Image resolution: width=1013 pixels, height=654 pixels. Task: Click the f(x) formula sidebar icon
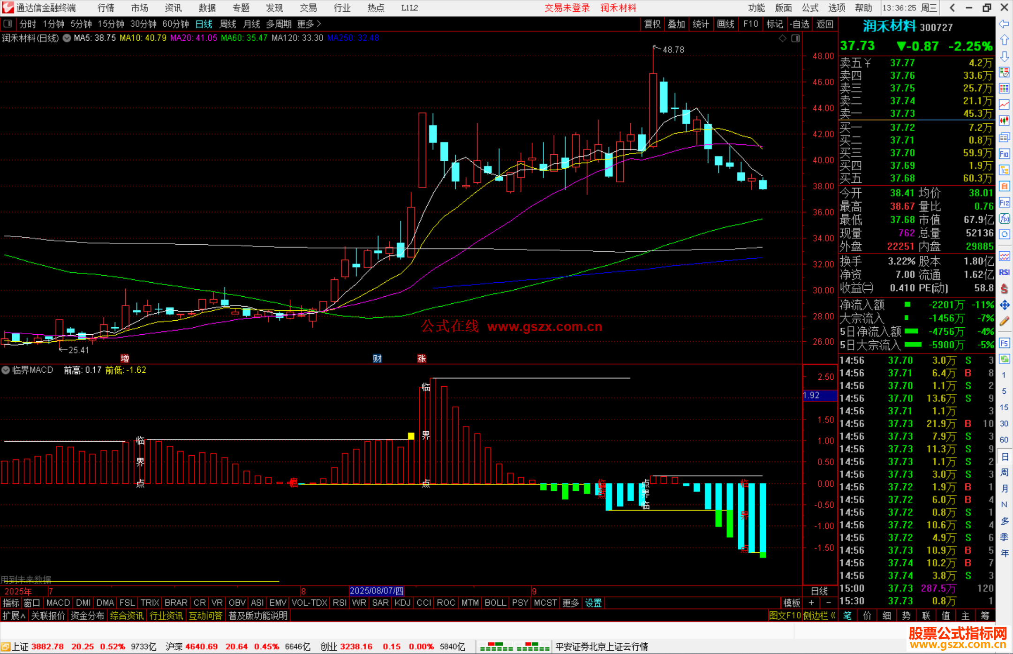pos(1004,218)
